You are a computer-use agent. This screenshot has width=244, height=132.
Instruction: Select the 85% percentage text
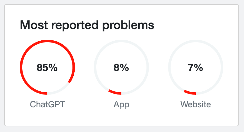(47, 68)
